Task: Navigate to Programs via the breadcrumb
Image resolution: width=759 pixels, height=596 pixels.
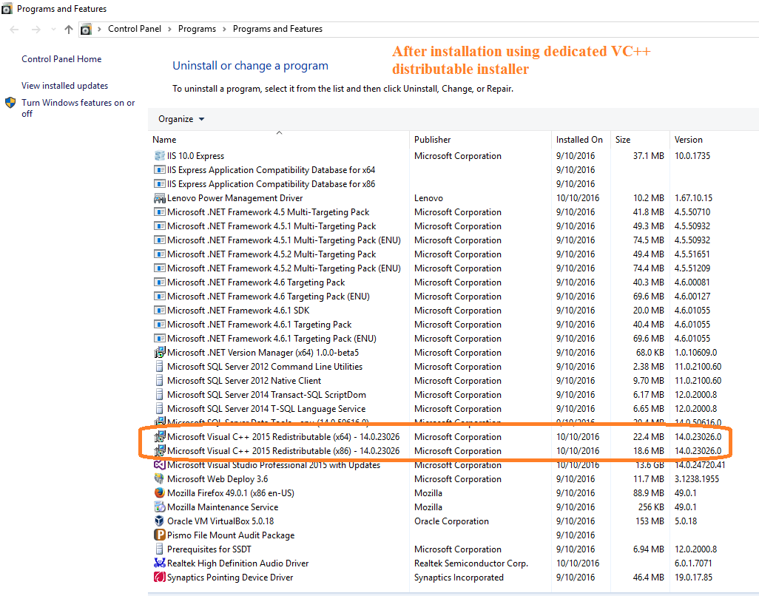Action: [x=197, y=29]
